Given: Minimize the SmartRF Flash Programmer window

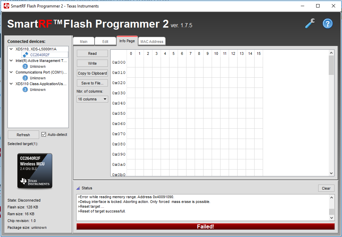Looking at the screenshot, I should pyautogui.click(x=303, y=6).
